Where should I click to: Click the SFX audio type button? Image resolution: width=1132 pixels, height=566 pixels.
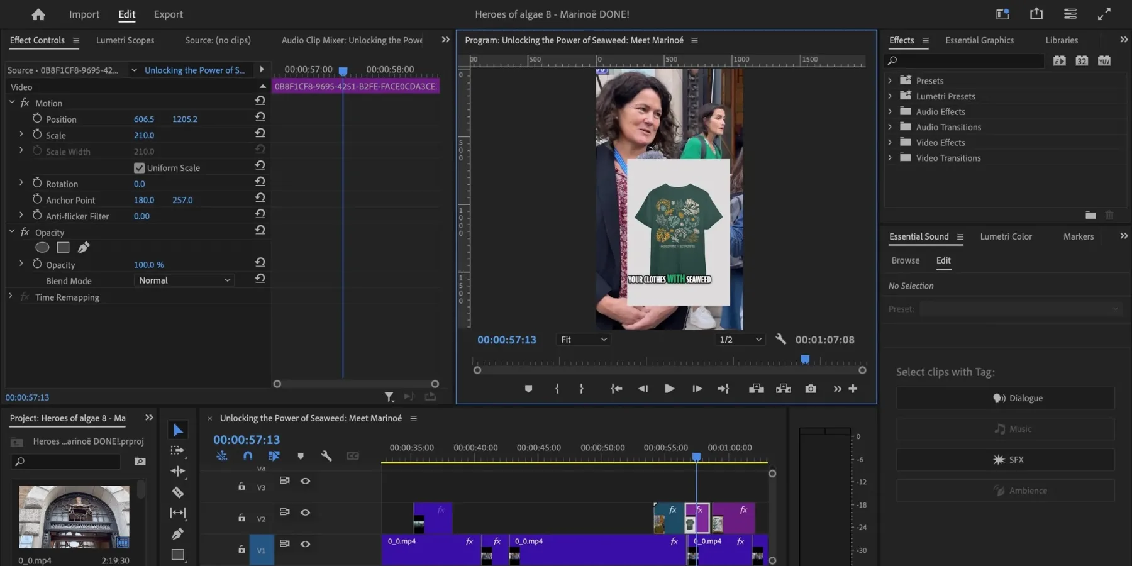tap(1005, 460)
